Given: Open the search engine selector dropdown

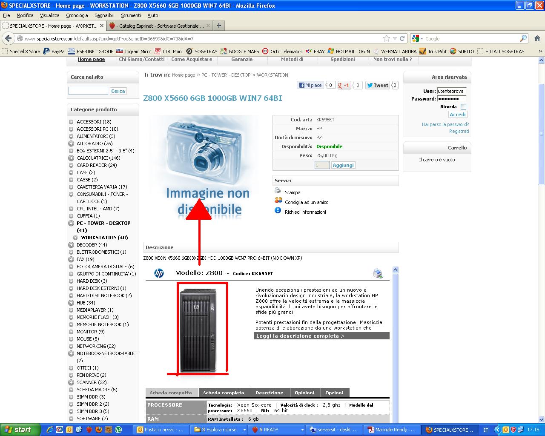Looking at the screenshot, I should point(422,39).
